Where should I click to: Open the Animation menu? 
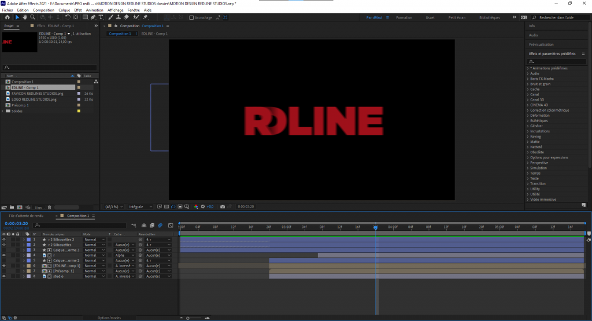94,10
